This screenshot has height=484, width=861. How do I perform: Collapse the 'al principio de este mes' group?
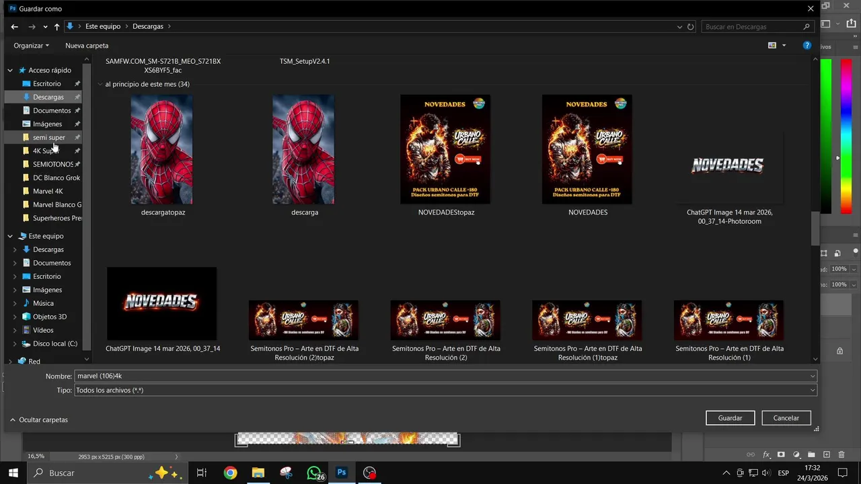click(100, 85)
